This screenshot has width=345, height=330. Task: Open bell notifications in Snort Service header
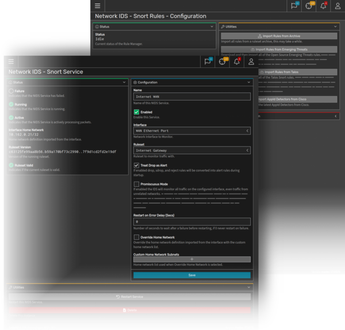[237, 61]
